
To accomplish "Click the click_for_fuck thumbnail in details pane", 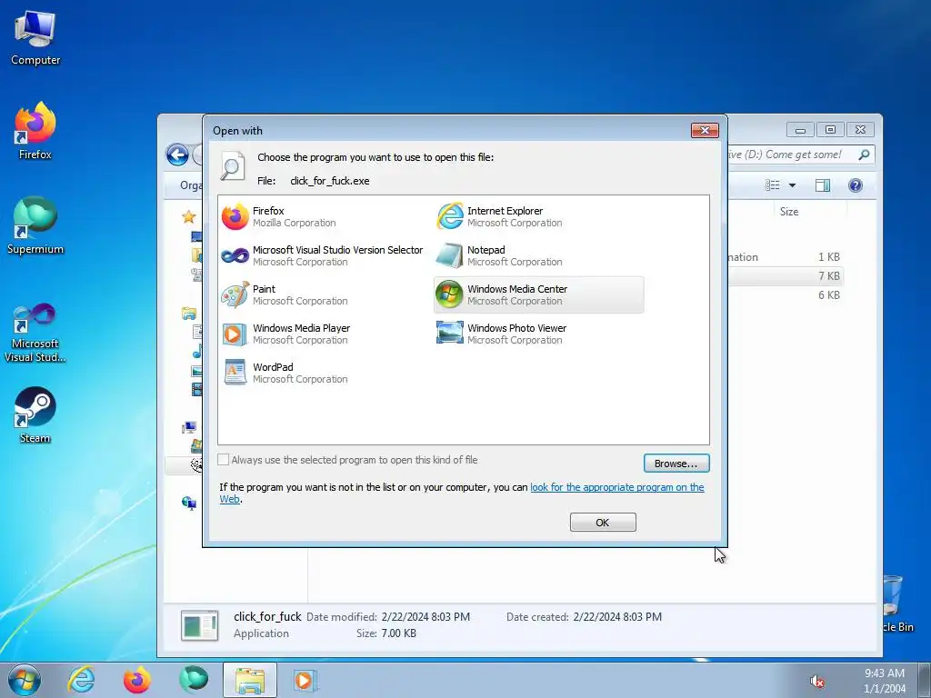I will tap(199, 625).
